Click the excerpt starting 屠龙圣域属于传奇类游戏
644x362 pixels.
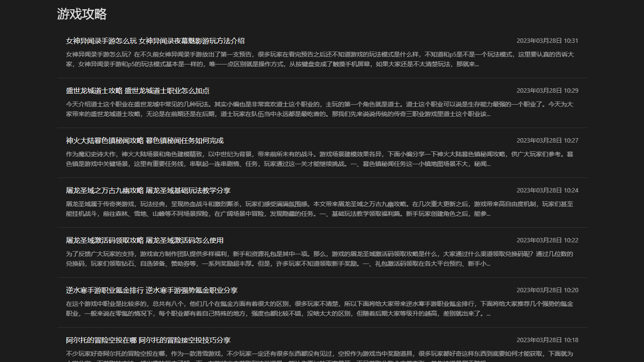pos(320,209)
